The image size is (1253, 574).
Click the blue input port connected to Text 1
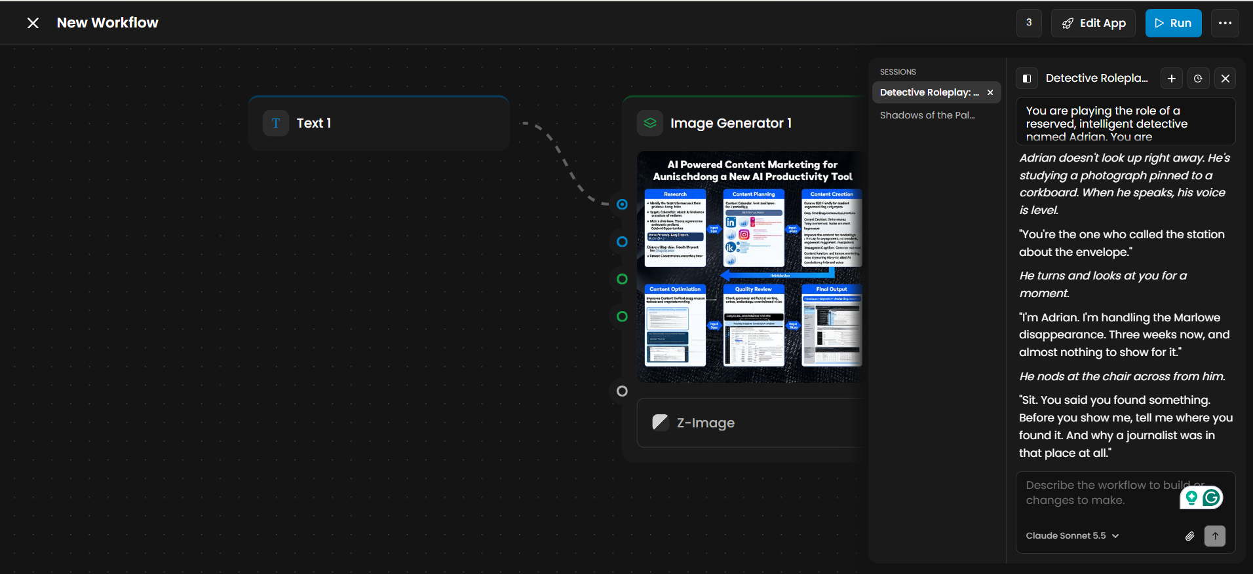622,204
